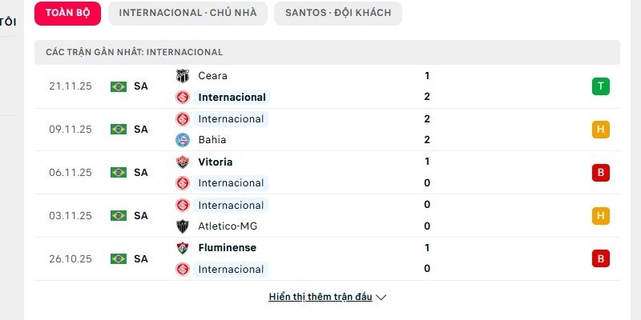
Task: Select the Toàn Bộ tab
Action: tap(67, 14)
